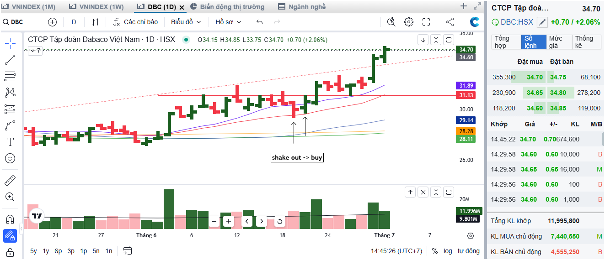
Task: Open the Các chỉ báo indicators list
Action: coord(135,22)
